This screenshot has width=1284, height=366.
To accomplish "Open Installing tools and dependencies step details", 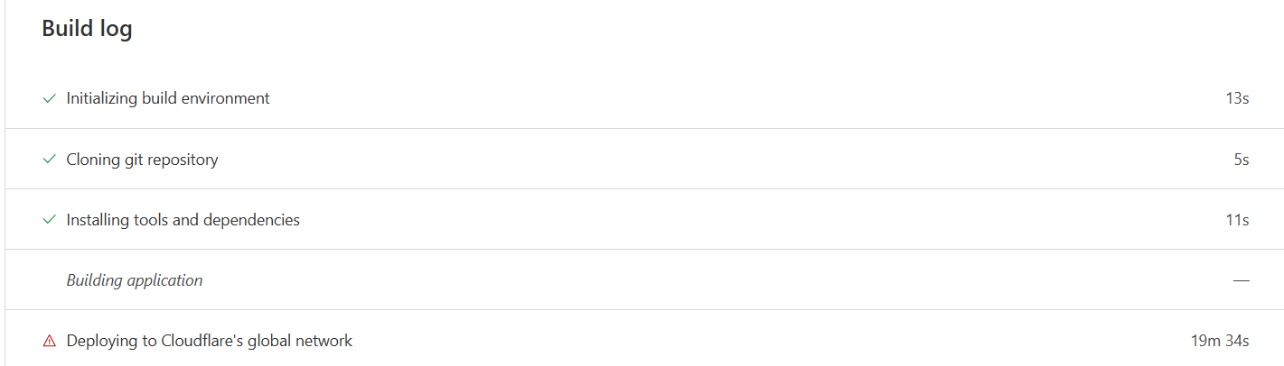I will click(644, 219).
